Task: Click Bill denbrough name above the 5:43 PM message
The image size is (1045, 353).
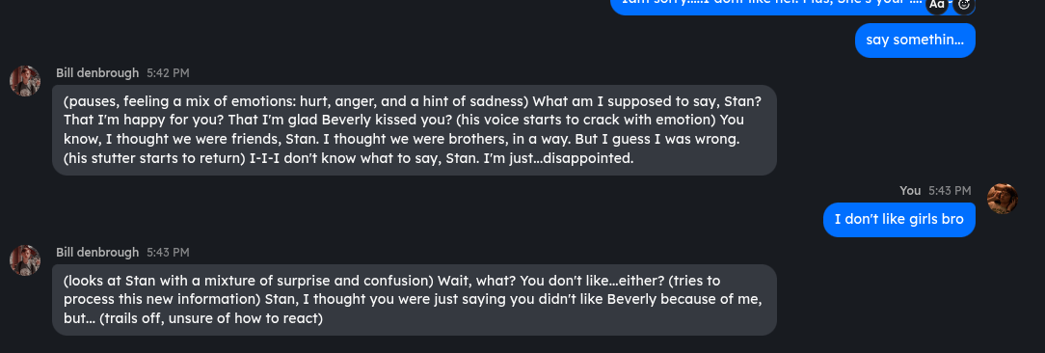Action: [x=97, y=253]
